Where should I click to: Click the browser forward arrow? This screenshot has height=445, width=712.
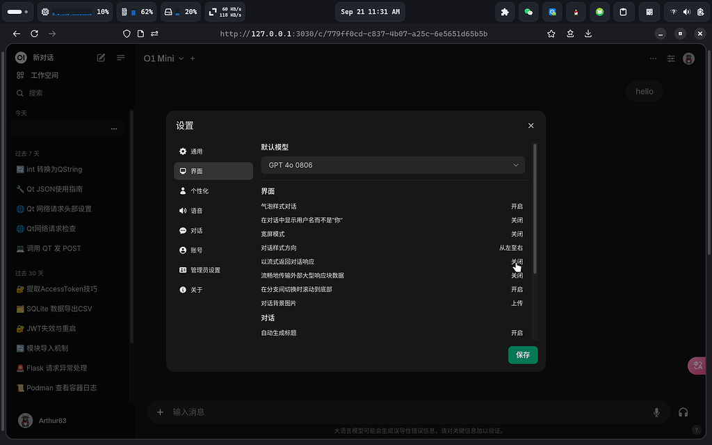pyautogui.click(x=52, y=33)
